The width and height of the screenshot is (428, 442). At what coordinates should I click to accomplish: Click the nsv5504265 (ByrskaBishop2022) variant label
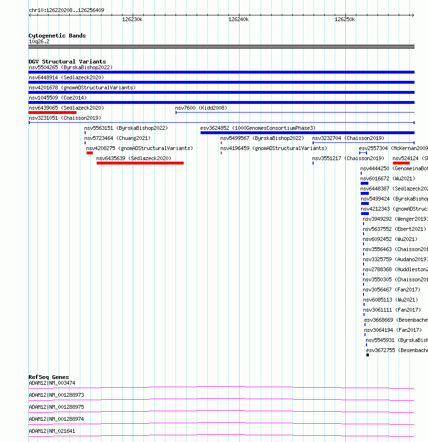tap(71, 67)
